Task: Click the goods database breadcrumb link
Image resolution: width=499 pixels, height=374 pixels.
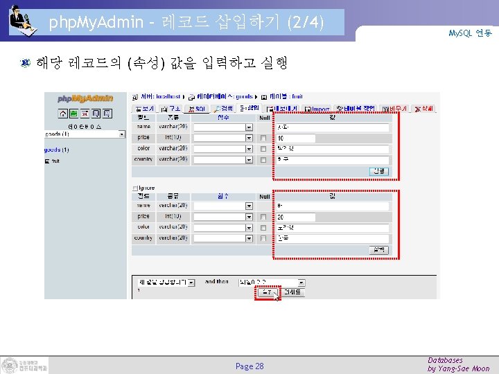Action: 225,96
